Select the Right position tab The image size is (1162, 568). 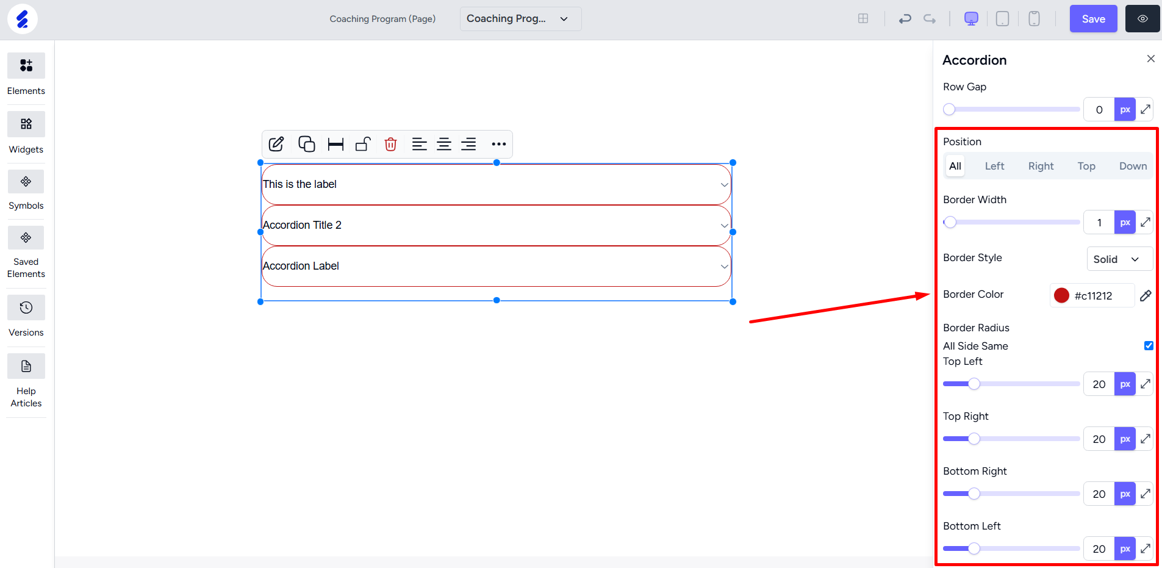[1041, 166]
